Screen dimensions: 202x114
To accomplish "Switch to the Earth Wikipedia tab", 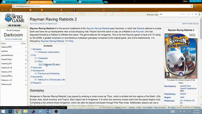I will [x=14, y=2].
